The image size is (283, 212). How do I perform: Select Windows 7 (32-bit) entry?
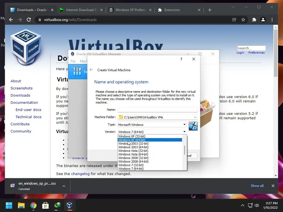[x=150, y=165]
